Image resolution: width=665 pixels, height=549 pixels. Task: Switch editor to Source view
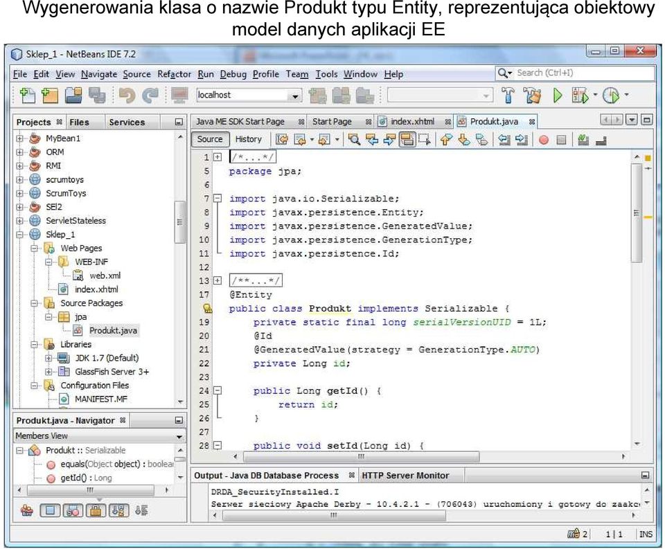click(210, 139)
